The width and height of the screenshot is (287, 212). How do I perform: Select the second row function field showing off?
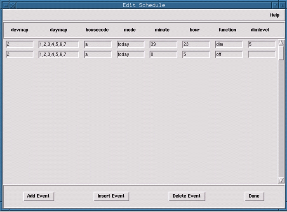coord(228,55)
